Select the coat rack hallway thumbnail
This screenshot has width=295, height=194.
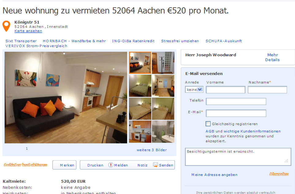(x=163, y=63)
